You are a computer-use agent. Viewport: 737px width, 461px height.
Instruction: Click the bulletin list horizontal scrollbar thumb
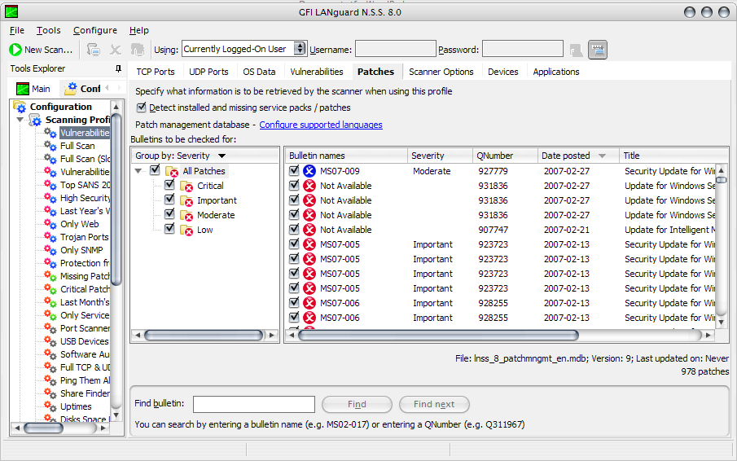pos(438,335)
